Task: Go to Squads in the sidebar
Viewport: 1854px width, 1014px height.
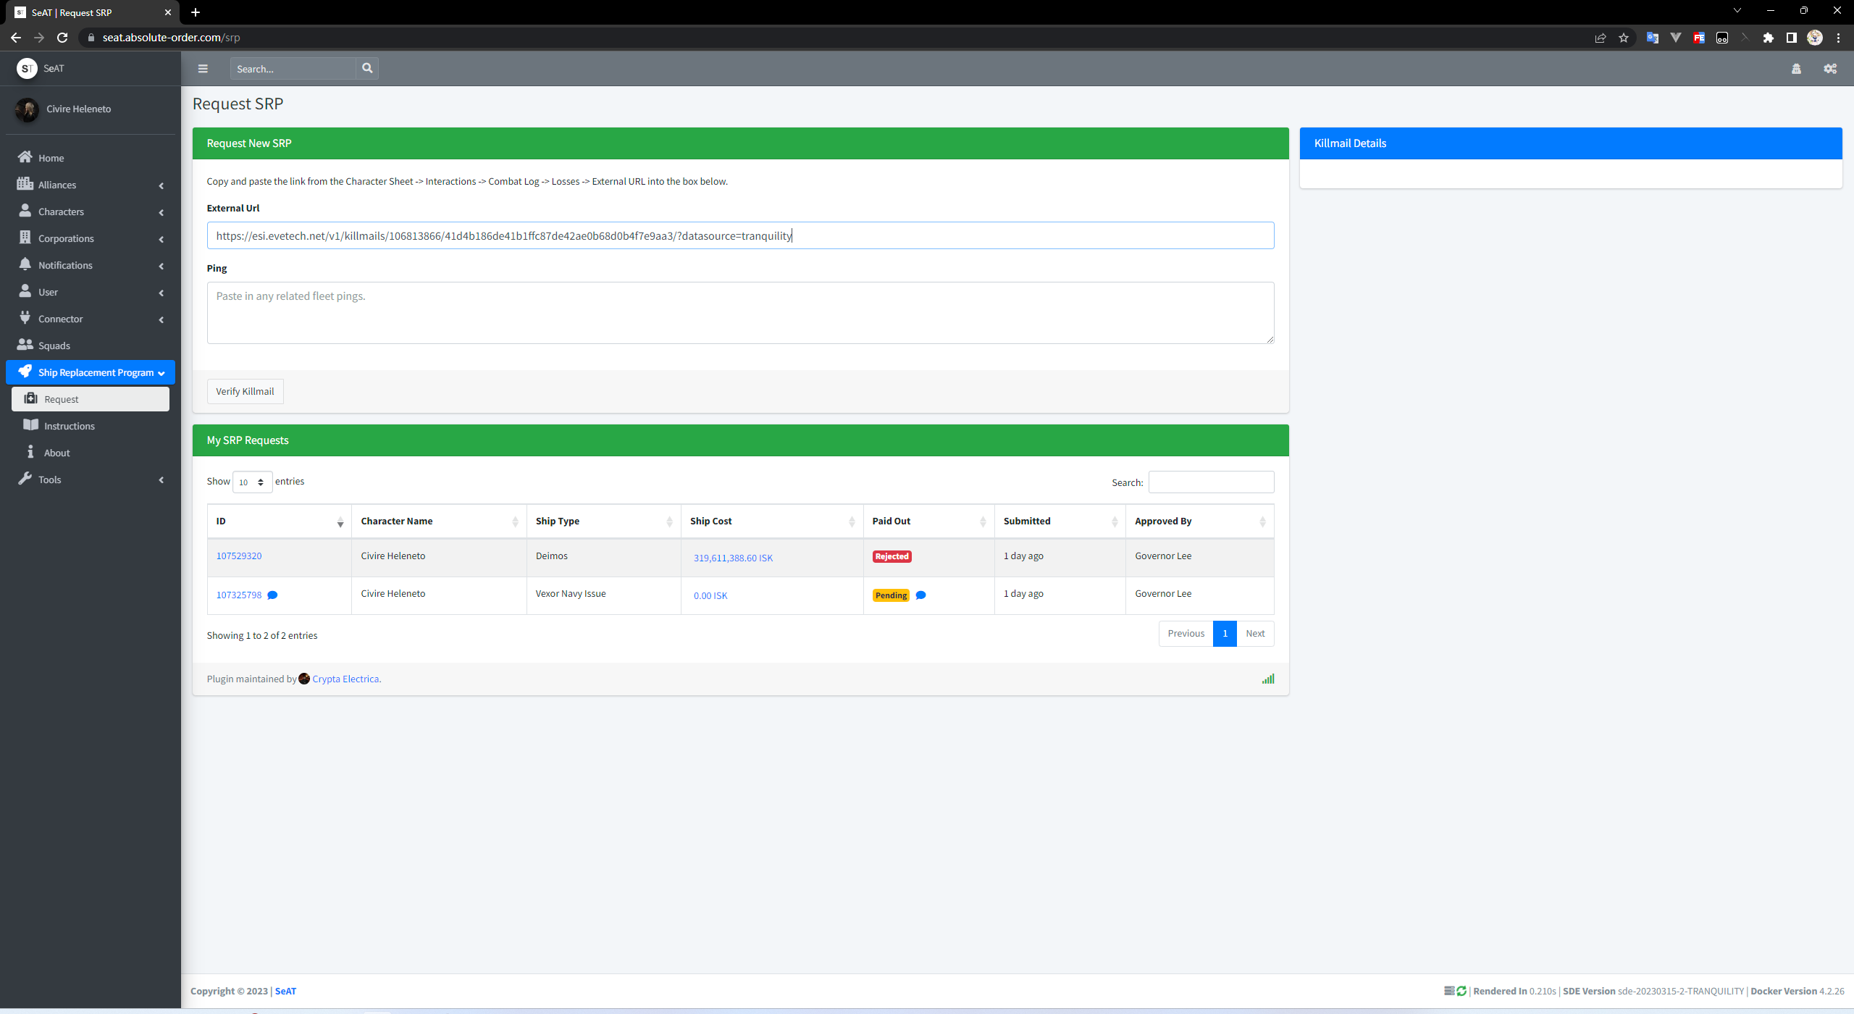Action: [x=54, y=345]
